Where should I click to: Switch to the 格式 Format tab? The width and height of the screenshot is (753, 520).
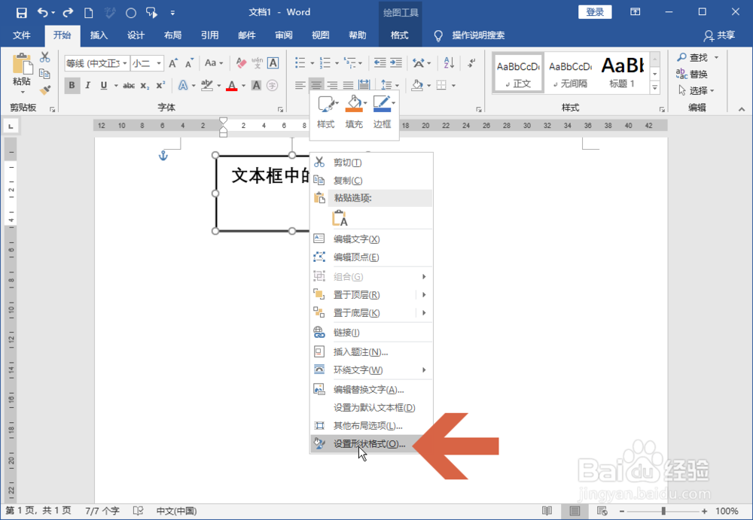tap(400, 35)
